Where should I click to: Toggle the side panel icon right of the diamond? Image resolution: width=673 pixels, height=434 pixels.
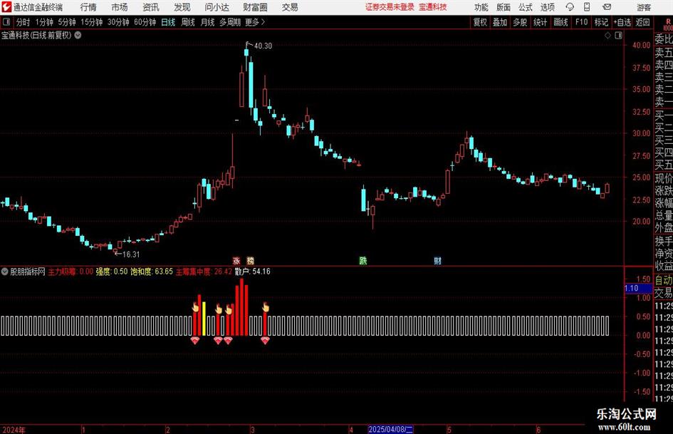[x=618, y=36]
